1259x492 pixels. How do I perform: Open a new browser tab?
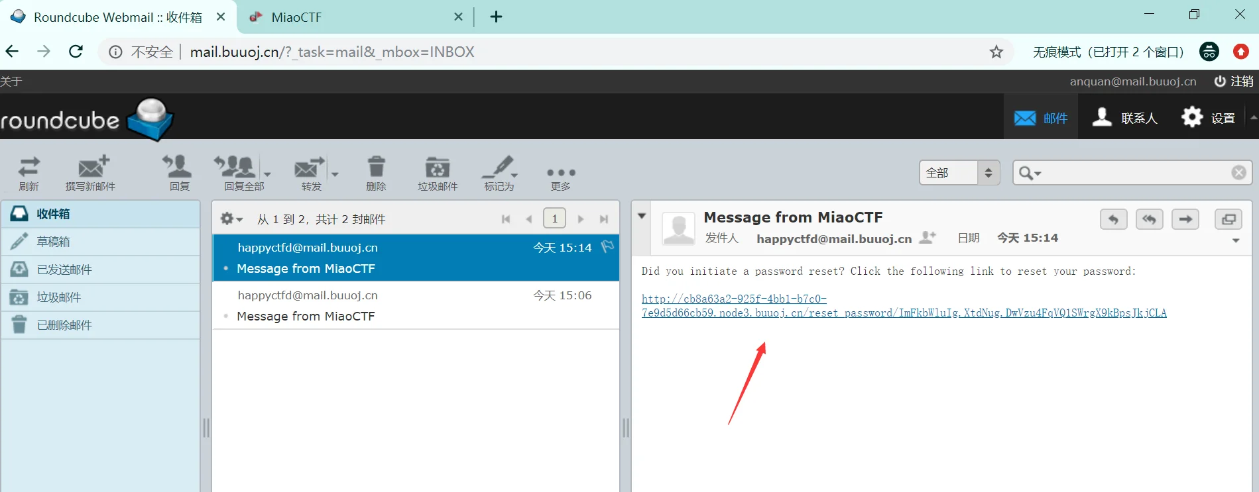(x=496, y=17)
